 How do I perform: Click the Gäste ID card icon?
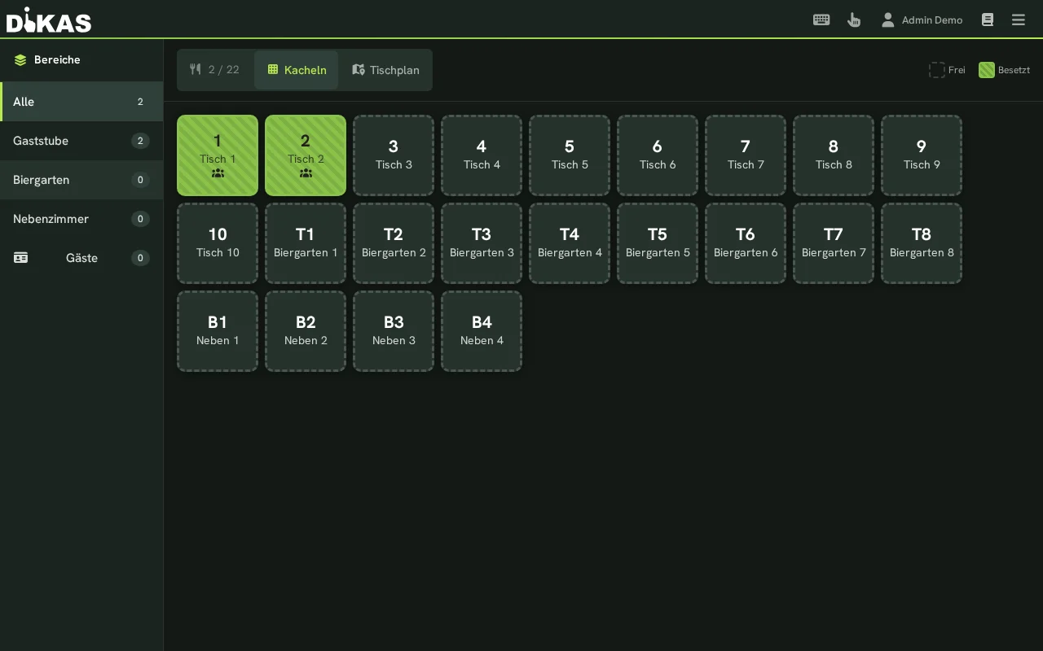pyautogui.click(x=21, y=258)
